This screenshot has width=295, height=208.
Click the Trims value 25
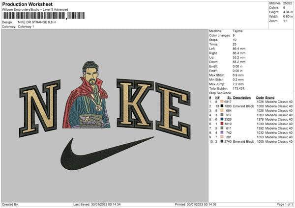[235, 44]
